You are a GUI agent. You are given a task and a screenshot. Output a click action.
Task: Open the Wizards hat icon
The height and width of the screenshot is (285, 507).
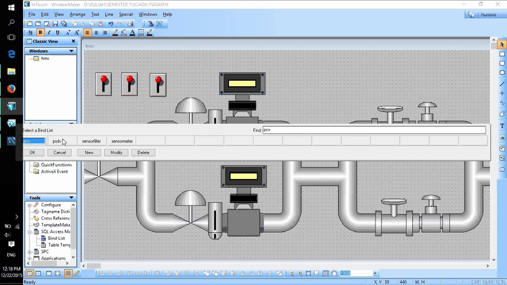point(151,24)
